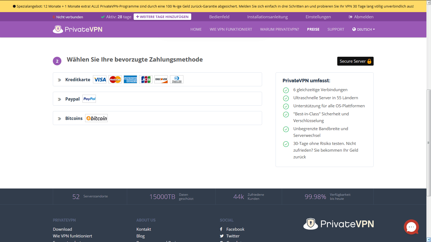Open the Deutsch language dropdown
The width and height of the screenshot is (431, 242).
tap(364, 29)
